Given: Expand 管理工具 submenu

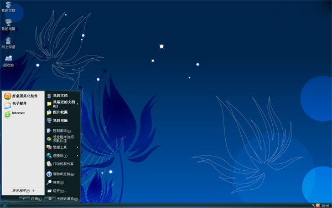Looking at the screenshot, I should [63, 147].
